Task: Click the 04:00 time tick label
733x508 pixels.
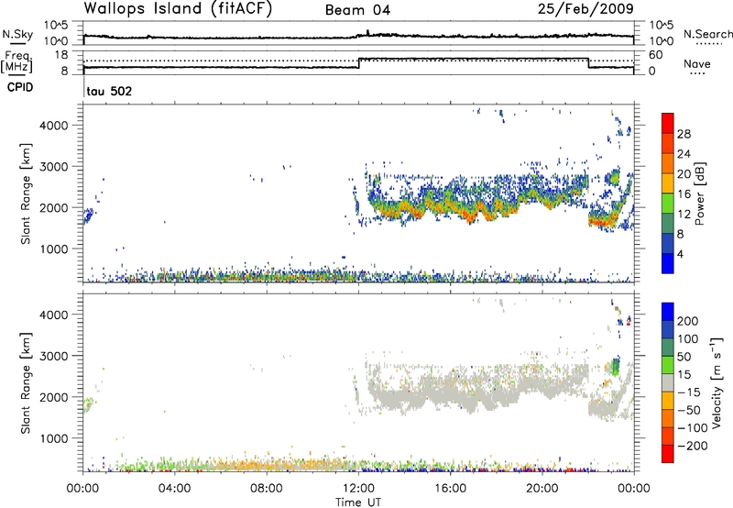Action: click(174, 489)
